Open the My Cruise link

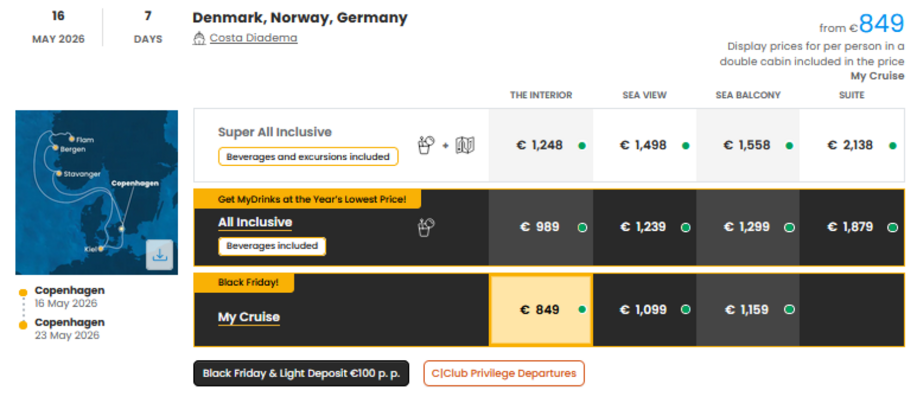click(248, 317)
